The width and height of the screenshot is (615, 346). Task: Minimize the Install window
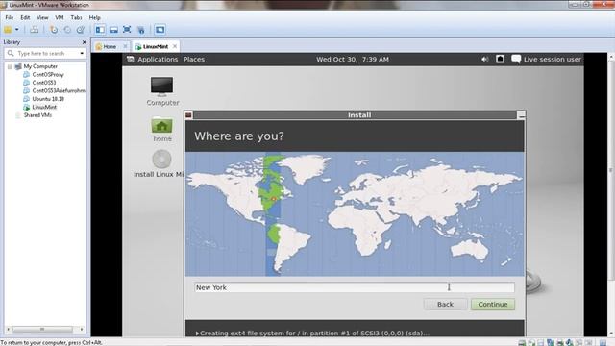[521, 115]
